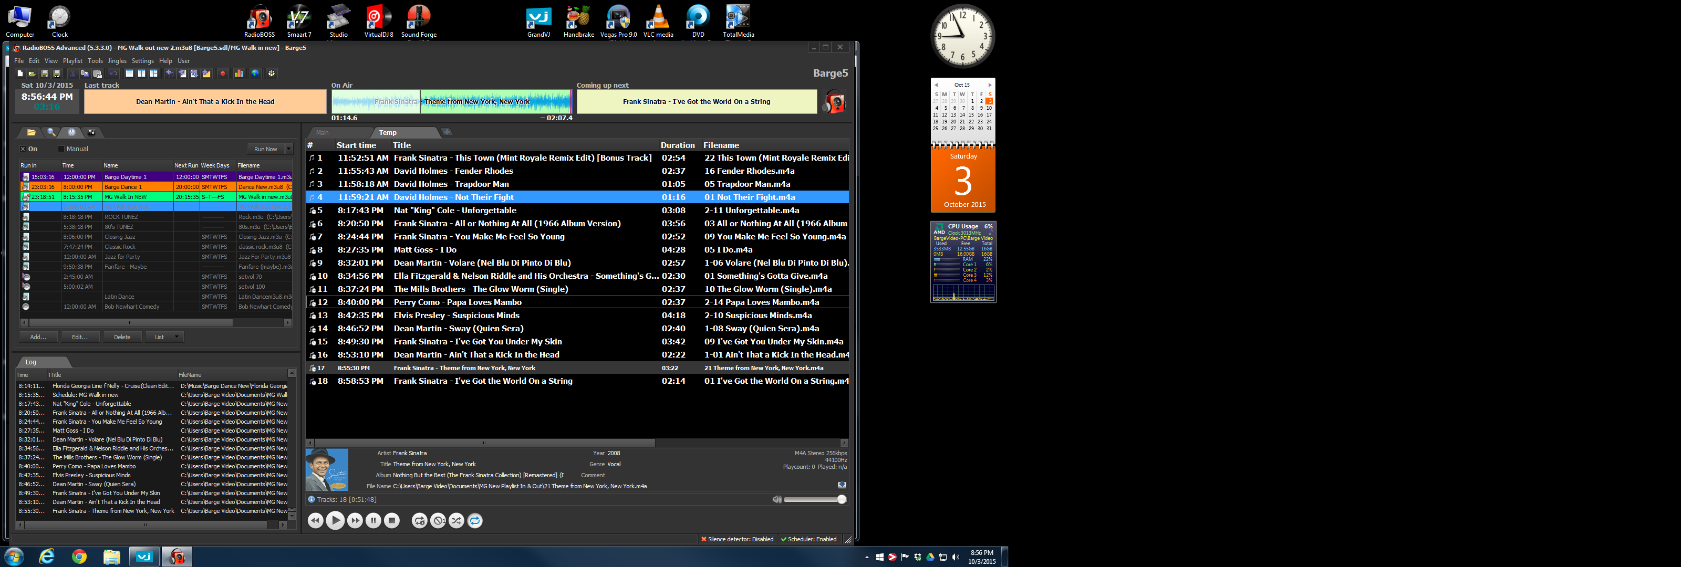The width and height of the screenshot is (1681, 567).
Task: Click the tracks info icon
Action: pos(312,500)
